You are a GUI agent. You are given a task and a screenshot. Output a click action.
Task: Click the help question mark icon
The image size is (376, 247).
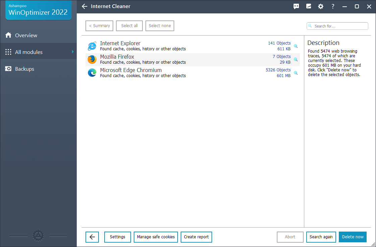333,6
